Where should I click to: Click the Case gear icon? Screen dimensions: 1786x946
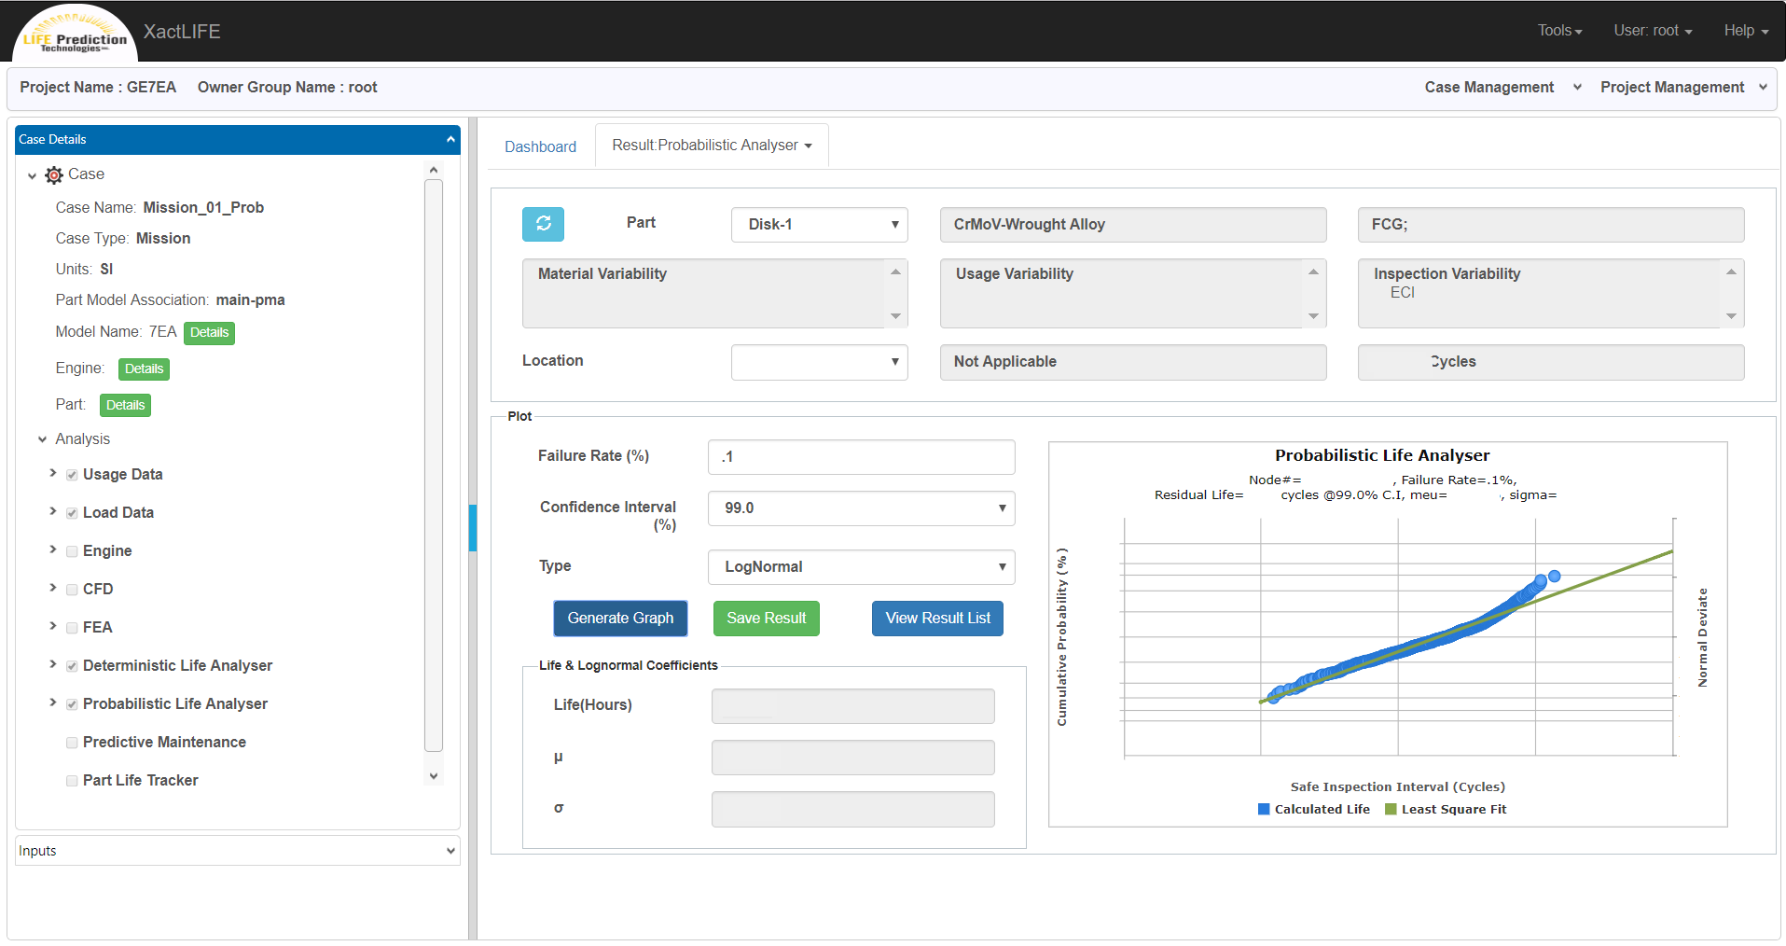click(x=54, y=174)
